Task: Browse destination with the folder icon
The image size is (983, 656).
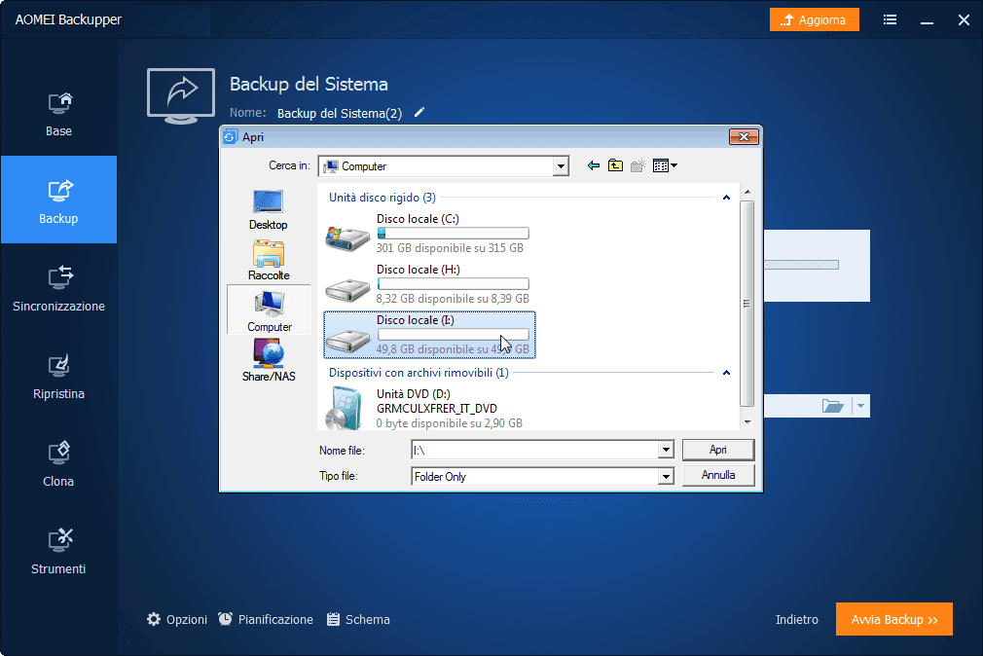Action: 832,407
